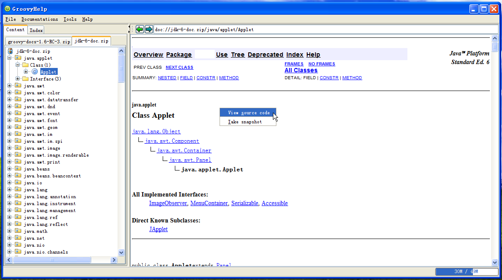Select java.lang.reflect in the tree
Screen dimensions: 502x280
46,225
